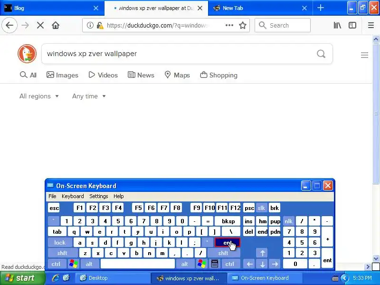Bookmark this page with the star icon
Image resolution: width=380 pixels, height=285 pixels.
click(243, 25)
